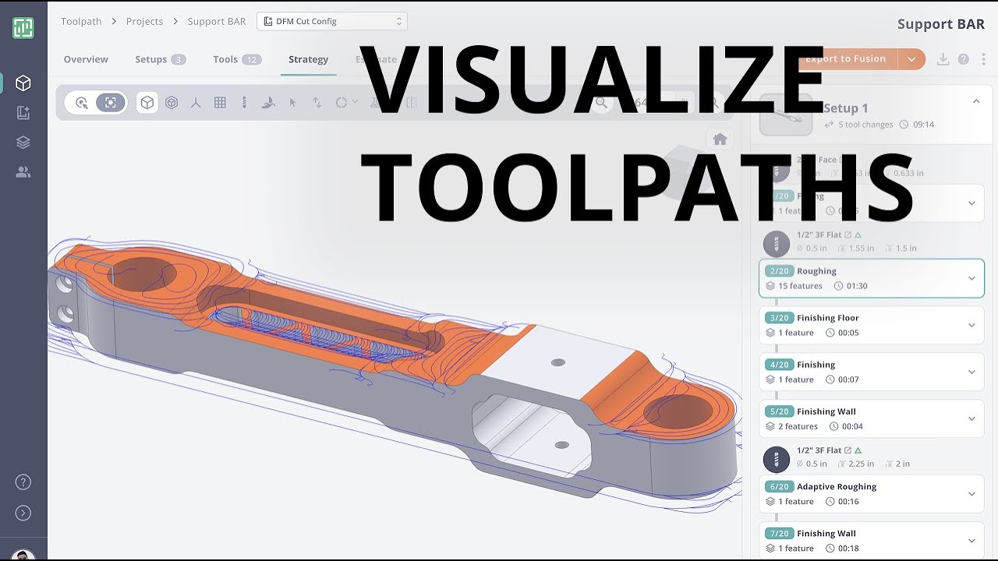
Task: Click the Toolpath app logo
Action: point(23,27)
